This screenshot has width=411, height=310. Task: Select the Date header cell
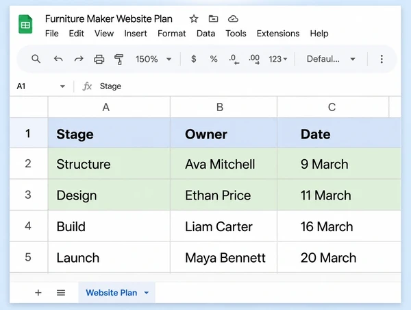[x=339, y=133]
